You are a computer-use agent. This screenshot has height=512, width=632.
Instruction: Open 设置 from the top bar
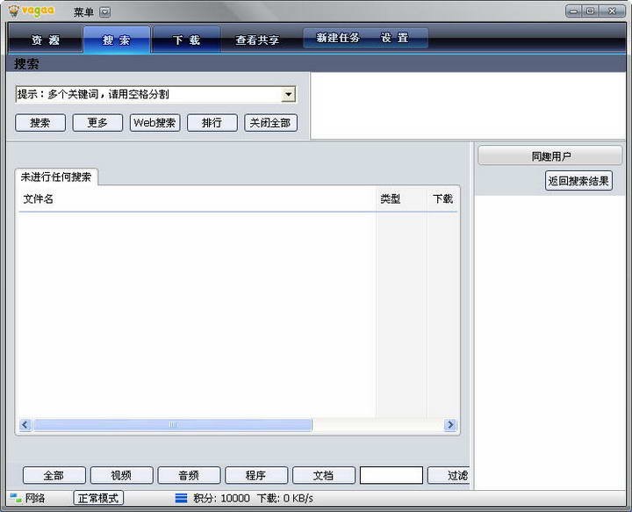click(395, 38)
